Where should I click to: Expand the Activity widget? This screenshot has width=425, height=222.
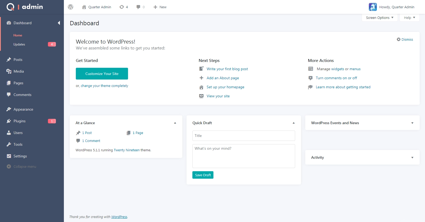tap(412, 157)
